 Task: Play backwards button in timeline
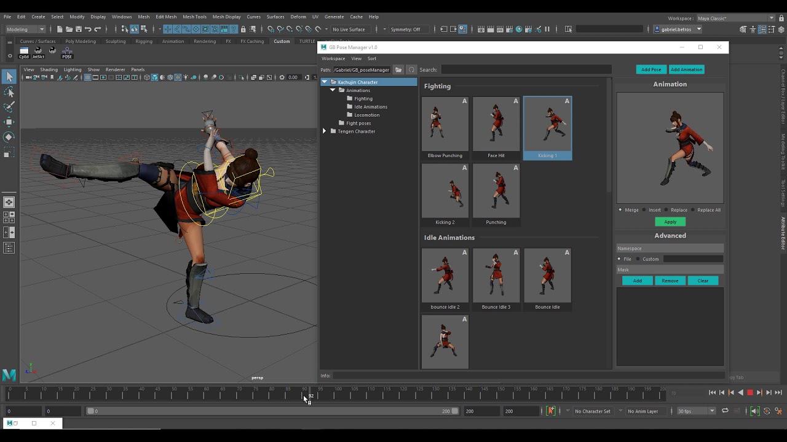pos(740,392)
